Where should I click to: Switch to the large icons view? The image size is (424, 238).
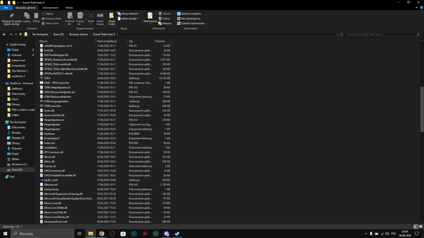421,227
